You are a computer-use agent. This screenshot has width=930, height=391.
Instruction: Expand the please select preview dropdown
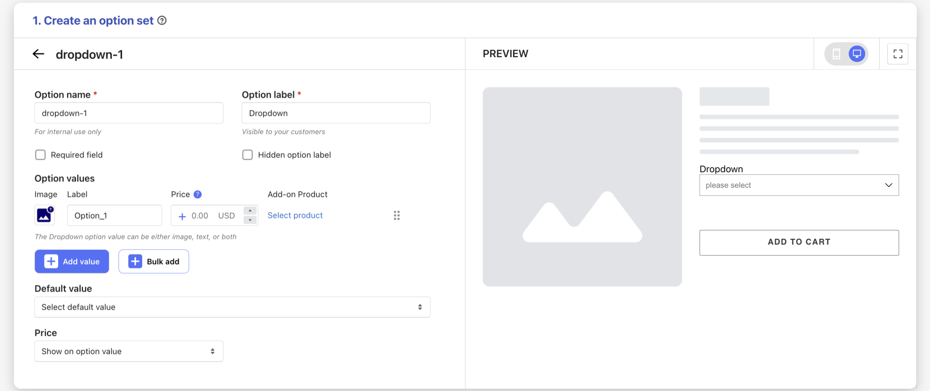click(799, 185)
